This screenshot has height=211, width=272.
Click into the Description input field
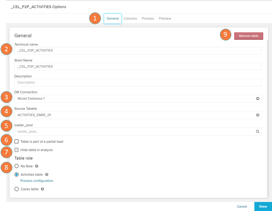pyautogui.click(x=138, y=82)
